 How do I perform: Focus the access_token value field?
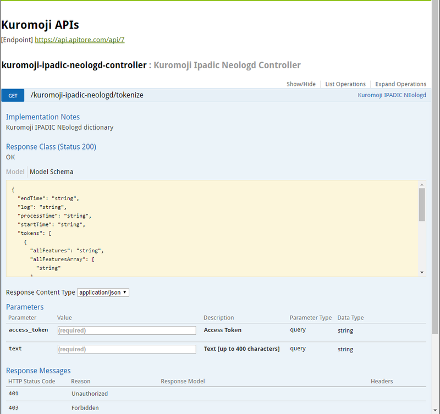[127, 330]
